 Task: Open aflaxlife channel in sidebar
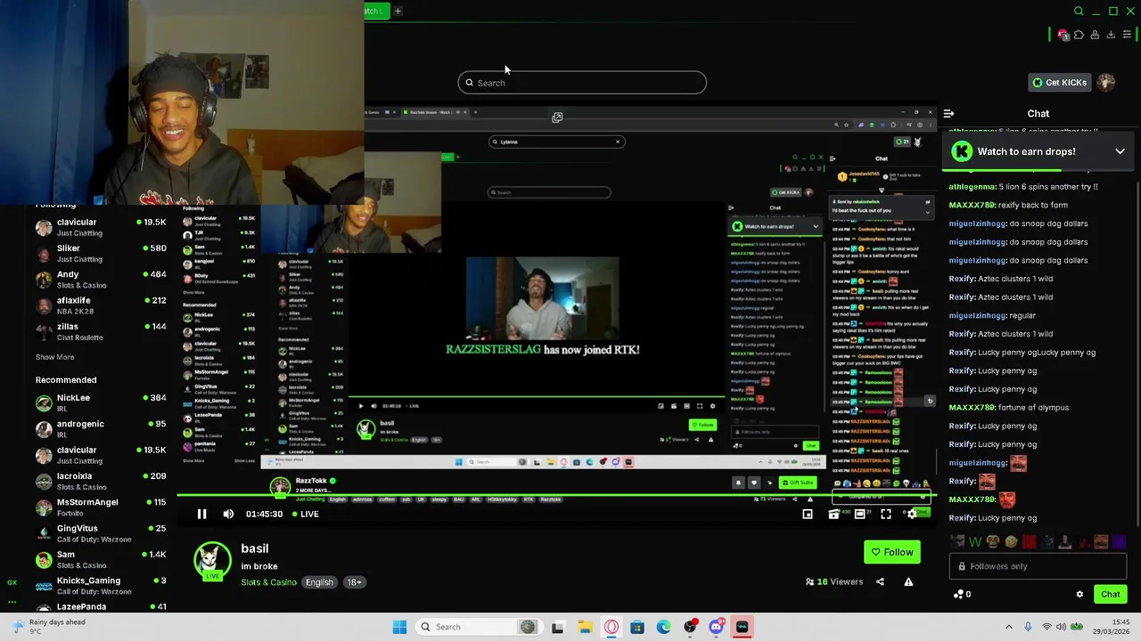coord(100,305)
